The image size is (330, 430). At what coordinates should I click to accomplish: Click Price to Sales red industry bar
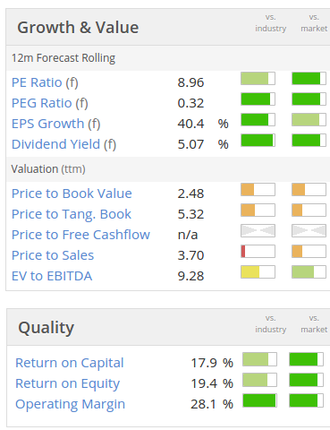(258, 251)
